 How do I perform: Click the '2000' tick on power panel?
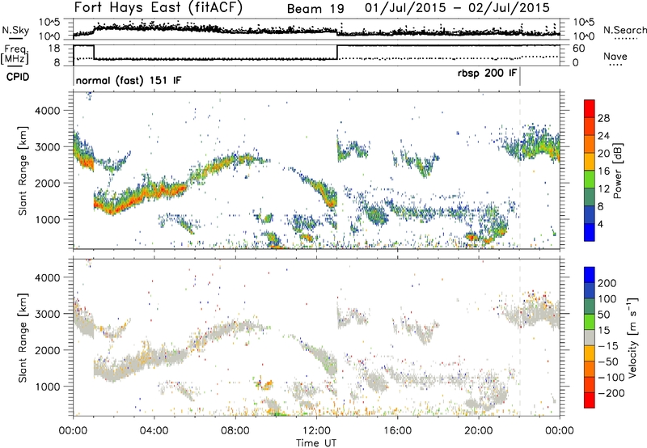pos(48,183)
